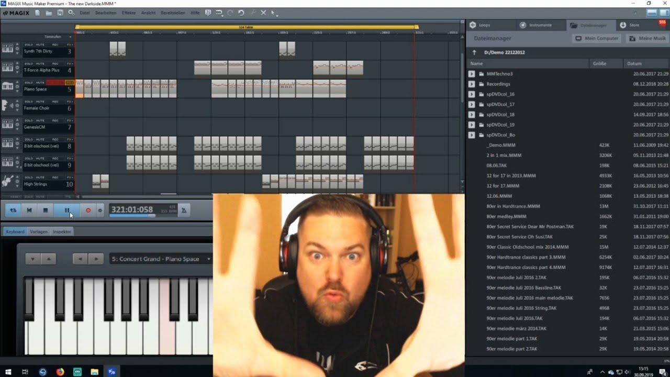
Task: Jump to project start button
Action: coord(29,210)
